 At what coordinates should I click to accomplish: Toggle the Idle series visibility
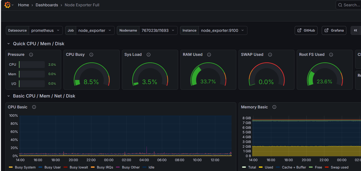click(x=151, y=167)
